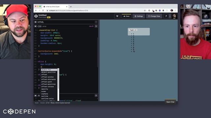Love this pen with the heart button
This screenshot has width=211, height=118.
pyautogui.click(x=117, y=16)
